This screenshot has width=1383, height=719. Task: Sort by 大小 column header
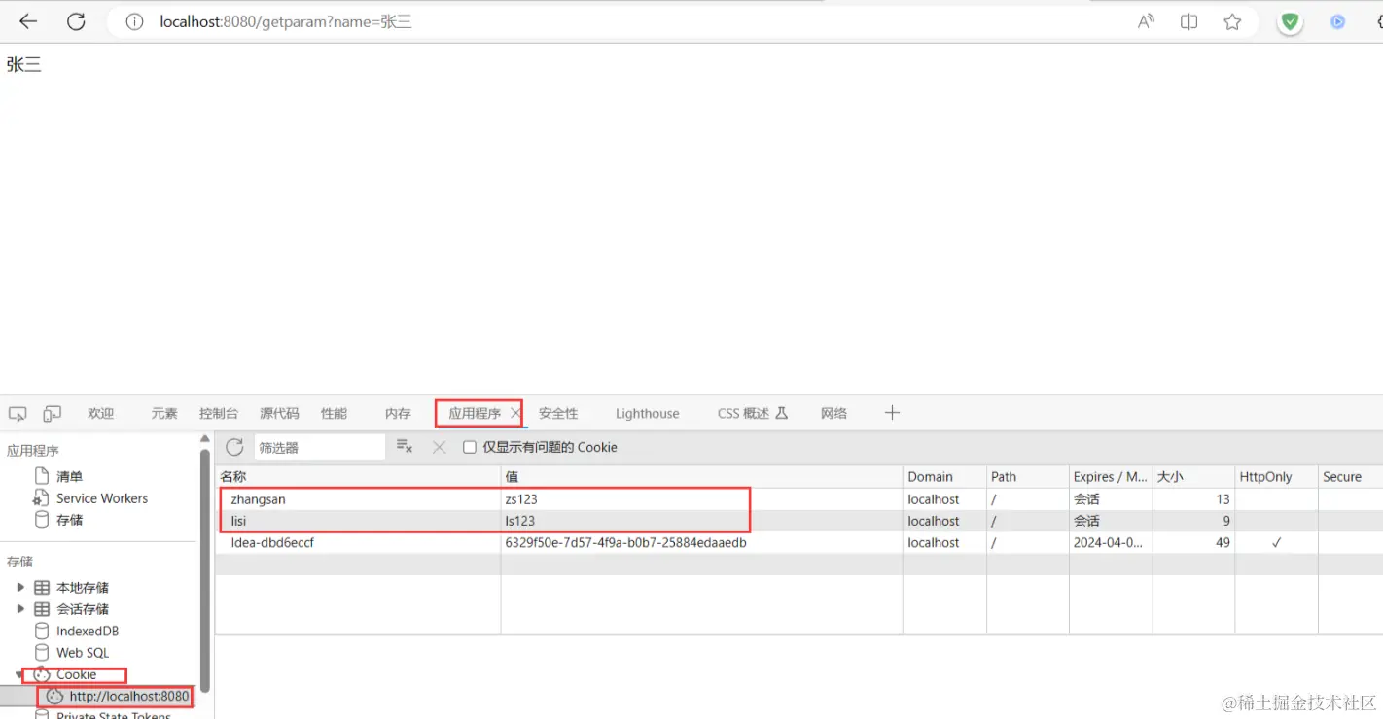coord(1193,477)
